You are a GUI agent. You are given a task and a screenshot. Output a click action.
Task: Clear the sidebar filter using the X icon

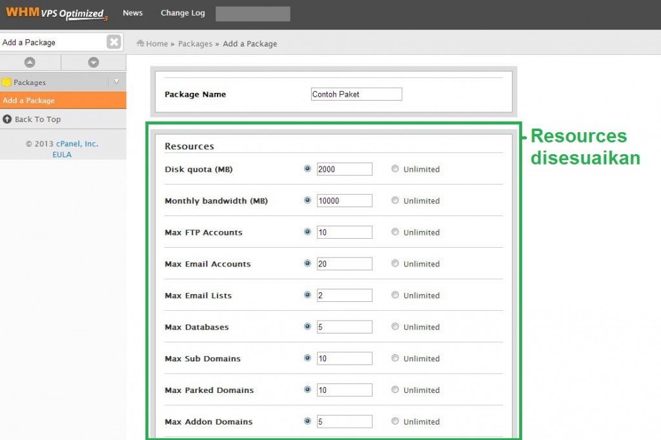tap(114, 42)
